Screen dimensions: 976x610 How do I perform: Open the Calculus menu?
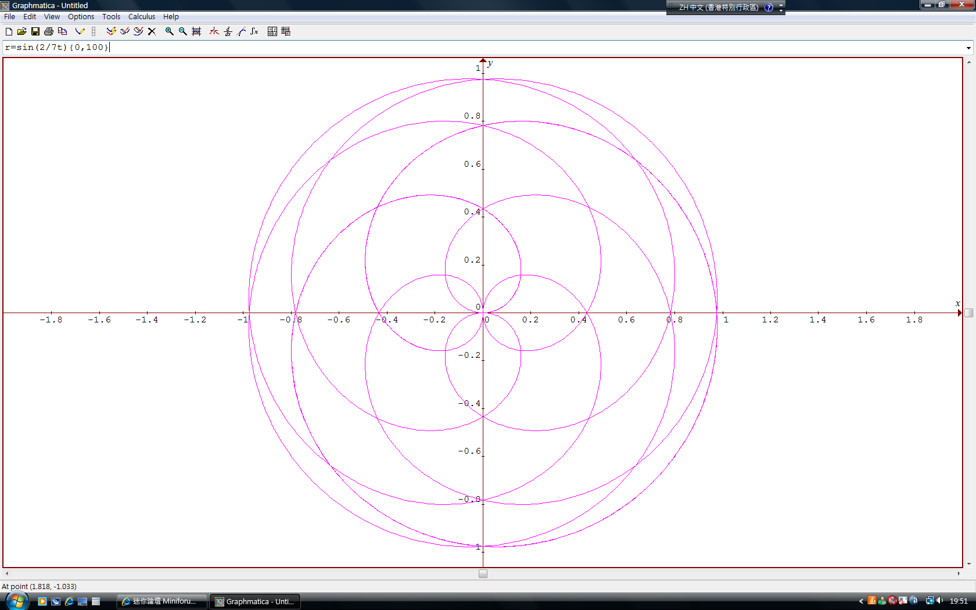142,16
